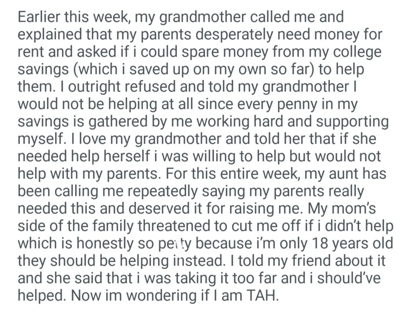Click the word "Earlier" at the text start
418x312 pixels.
[40, 18]
